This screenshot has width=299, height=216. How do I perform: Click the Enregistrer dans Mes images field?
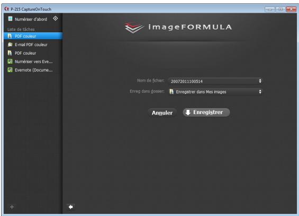pyautogui.click(x=215, y=92)
